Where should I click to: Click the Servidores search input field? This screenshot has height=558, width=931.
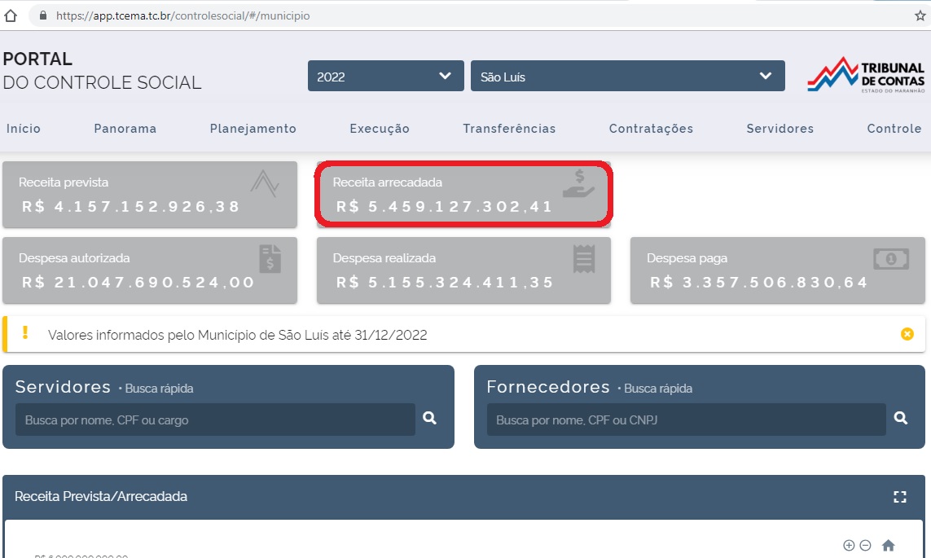click(x=215, y=420)
